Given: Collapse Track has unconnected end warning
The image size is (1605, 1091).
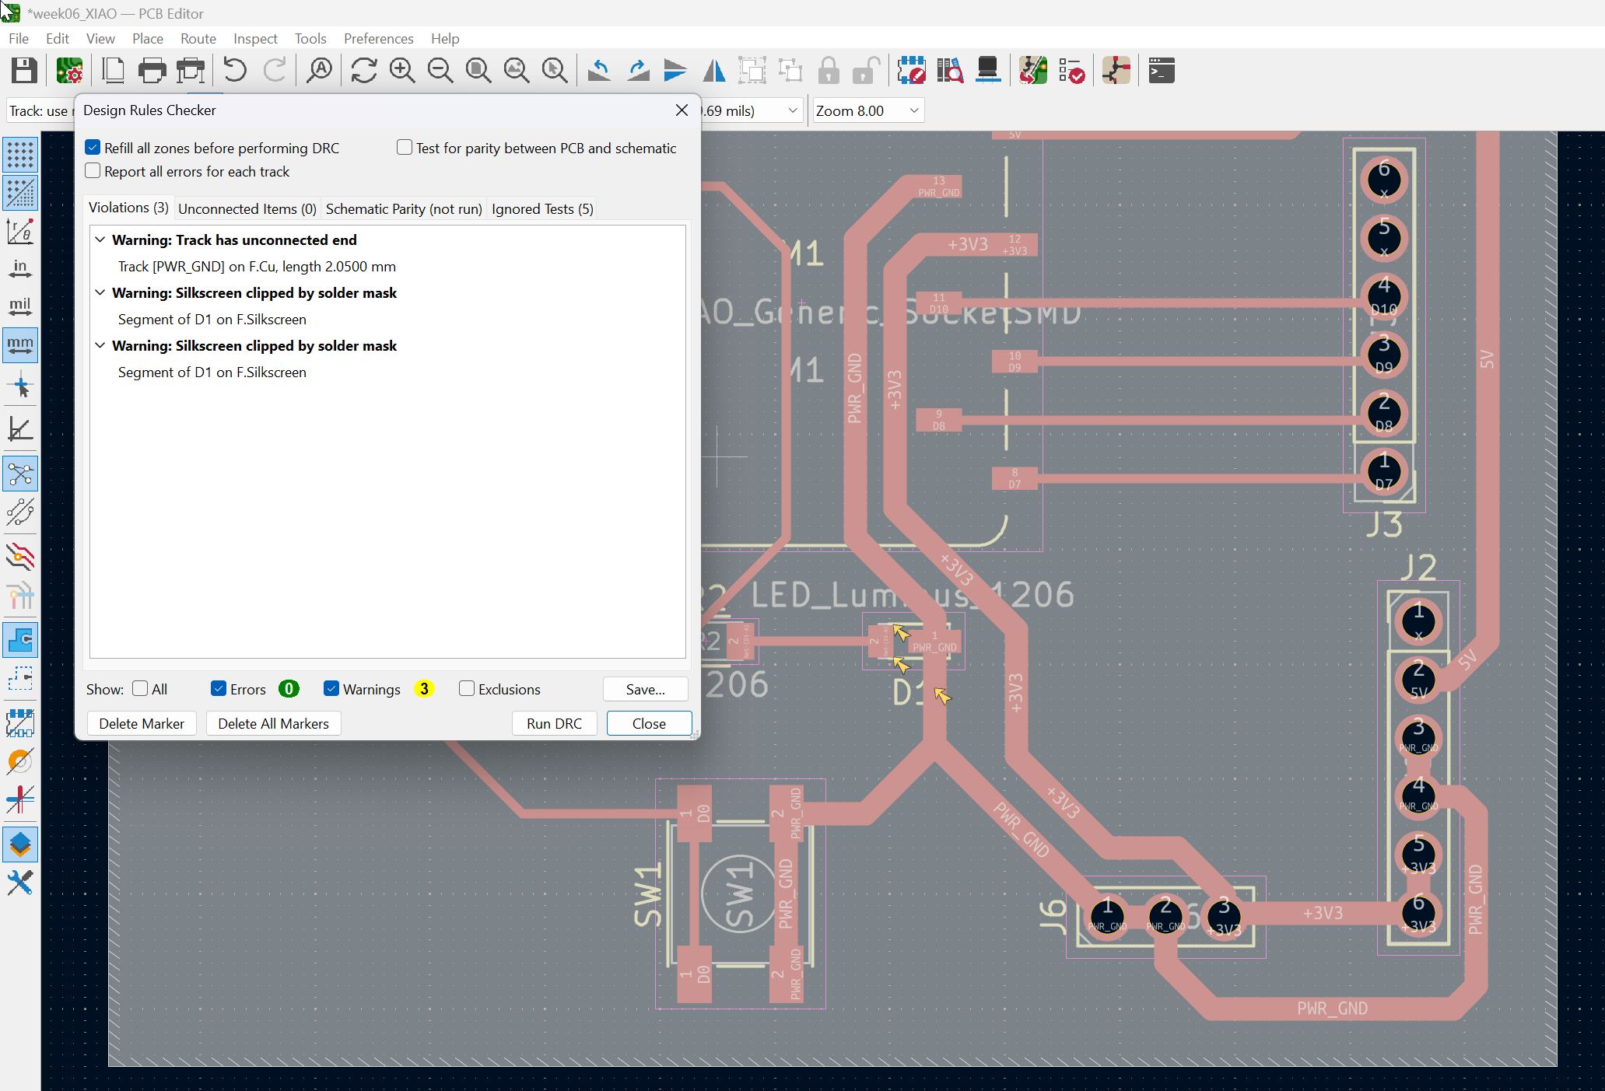Looking at the screenshot, I should click(x=100, y=240).
